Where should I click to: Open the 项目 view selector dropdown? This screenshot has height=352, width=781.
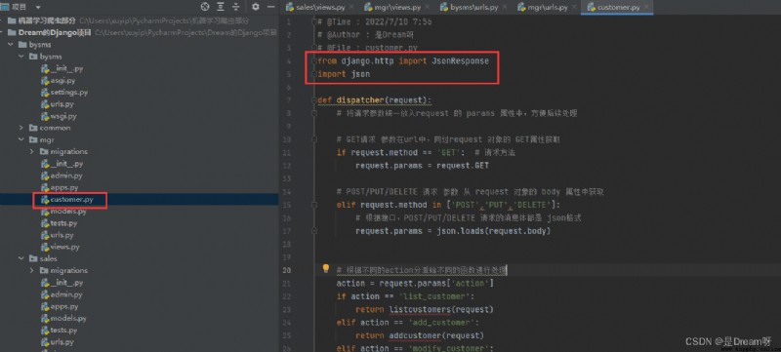click(x=38, y=8)
